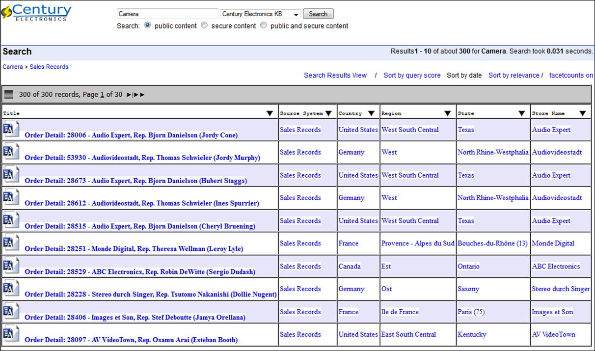The image size is (595, 351).
Task: Open document icon for Order Detail 53930
Action: pyautogui.click(x=11, y=152)
